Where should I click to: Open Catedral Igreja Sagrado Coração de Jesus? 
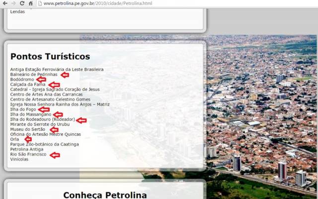pos(55,89)
